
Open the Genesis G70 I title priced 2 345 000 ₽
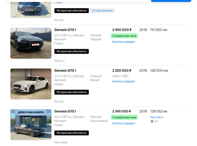65,111
